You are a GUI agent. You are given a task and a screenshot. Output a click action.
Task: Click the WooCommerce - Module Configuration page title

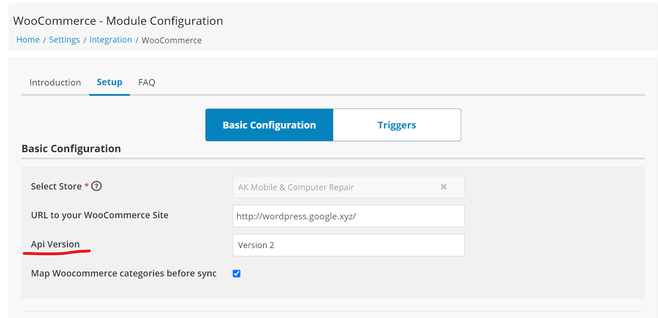(x=118, y=21)
